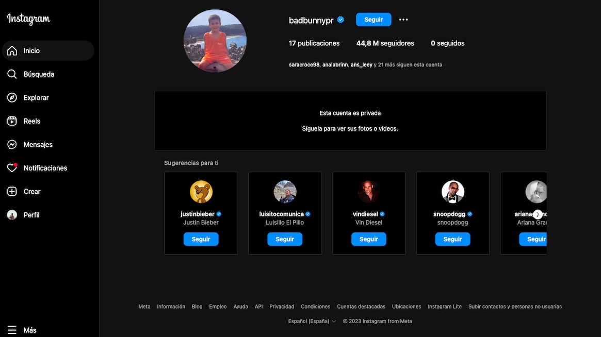Follow snoopdogg
Image resolution: width=601 pixels, height=337 pixels.
point(452,239)
